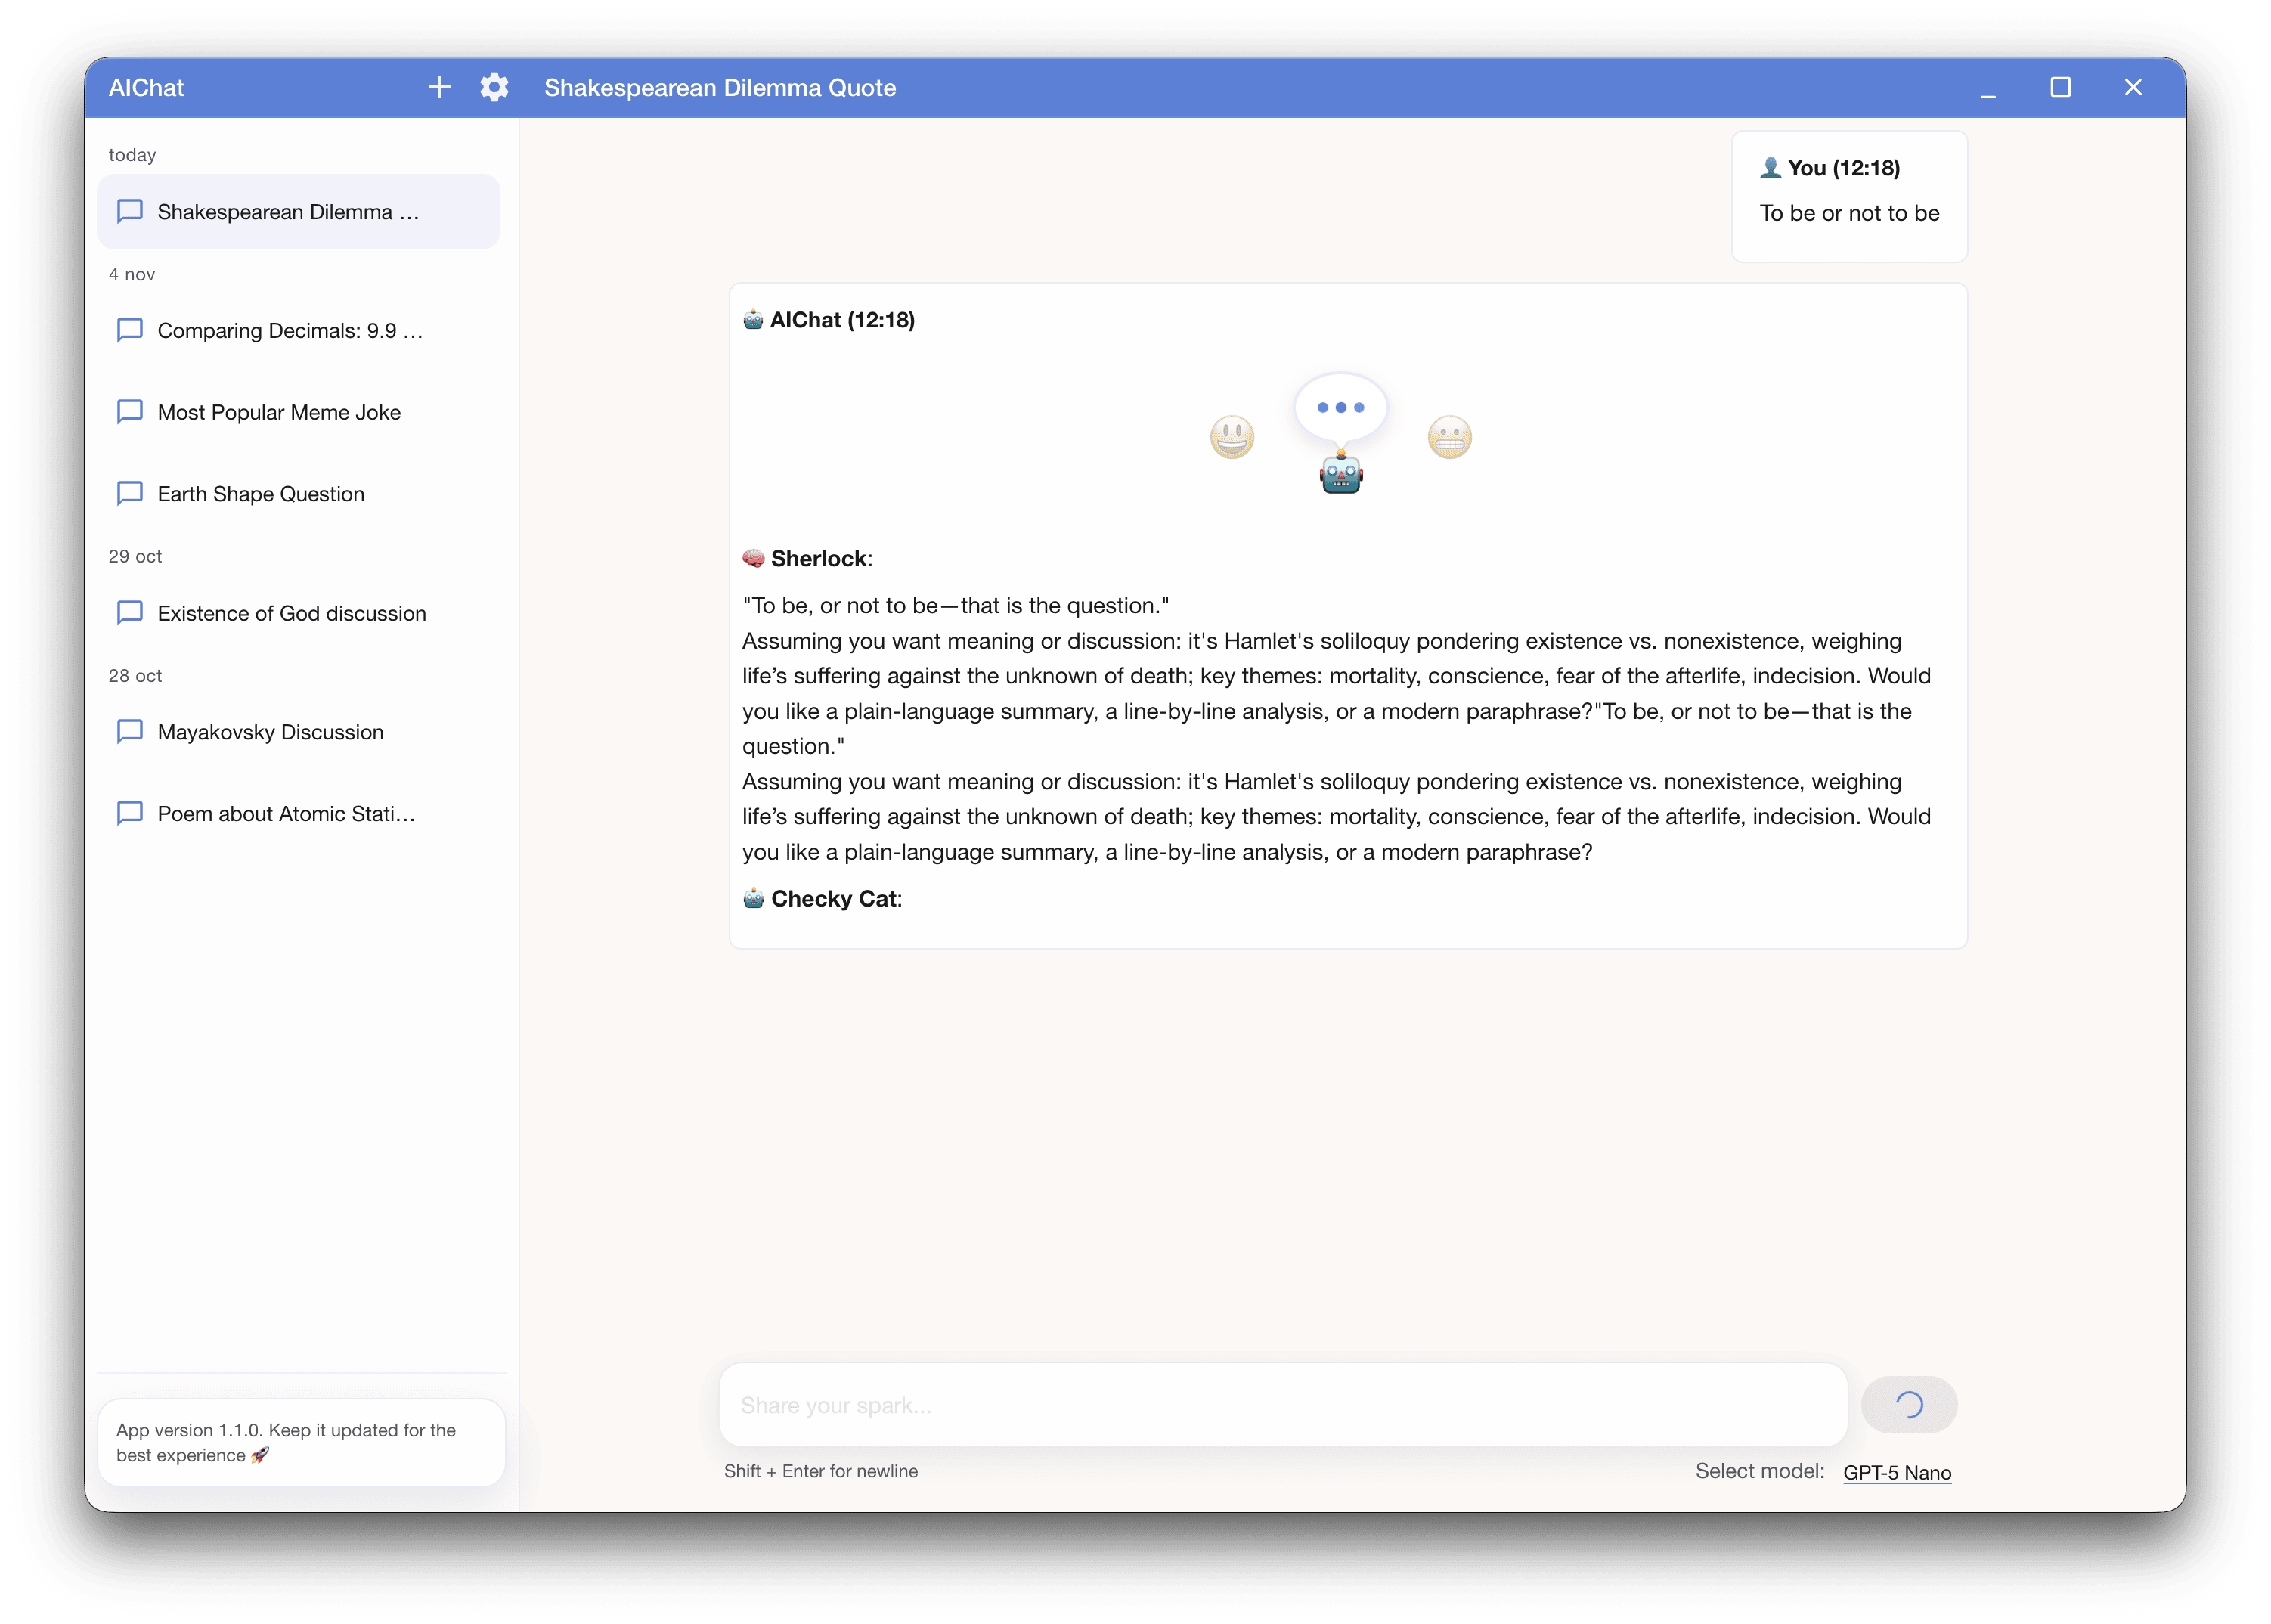
Task: Select Most Popular Meme Joke chat
Action: [279, 413]
